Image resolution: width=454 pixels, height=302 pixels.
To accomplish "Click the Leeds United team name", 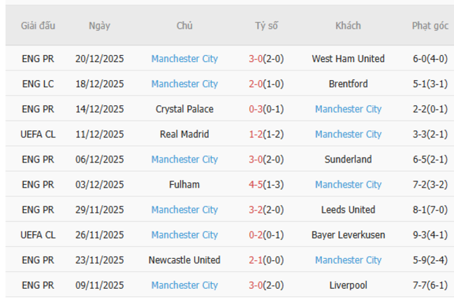I will 348,209.
